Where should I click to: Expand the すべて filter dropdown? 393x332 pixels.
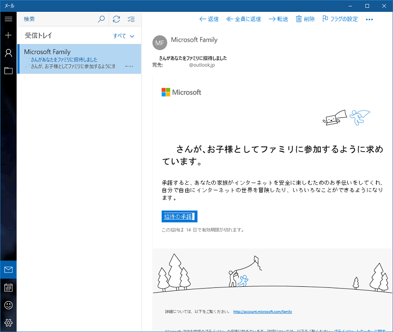click(x=124, y=36)
